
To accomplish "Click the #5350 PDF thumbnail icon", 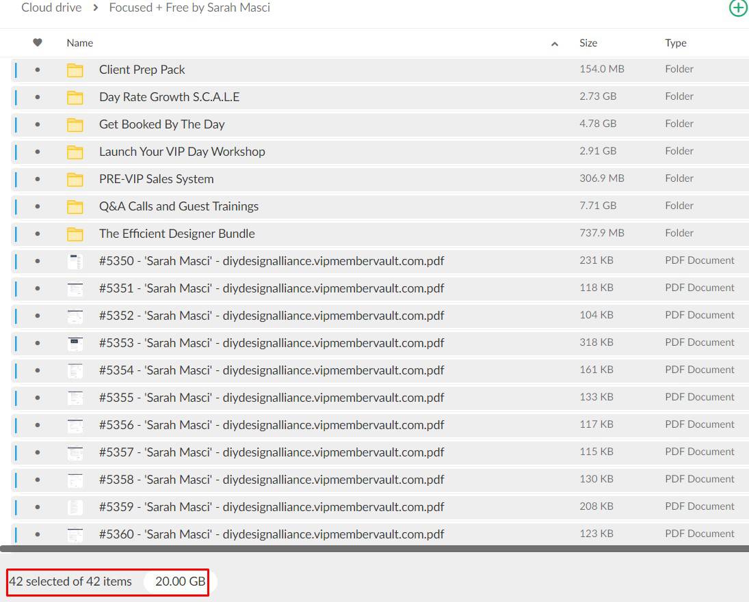I will [75, 261].
